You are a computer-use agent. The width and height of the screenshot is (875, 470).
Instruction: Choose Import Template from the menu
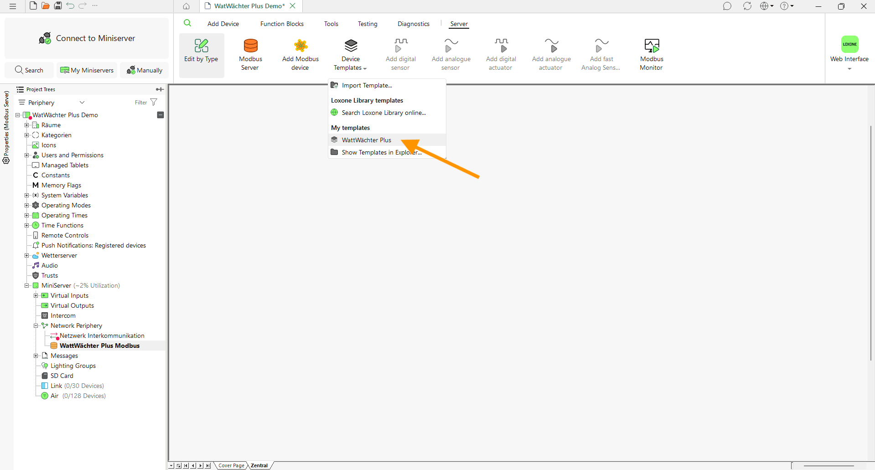click(387, 85)
